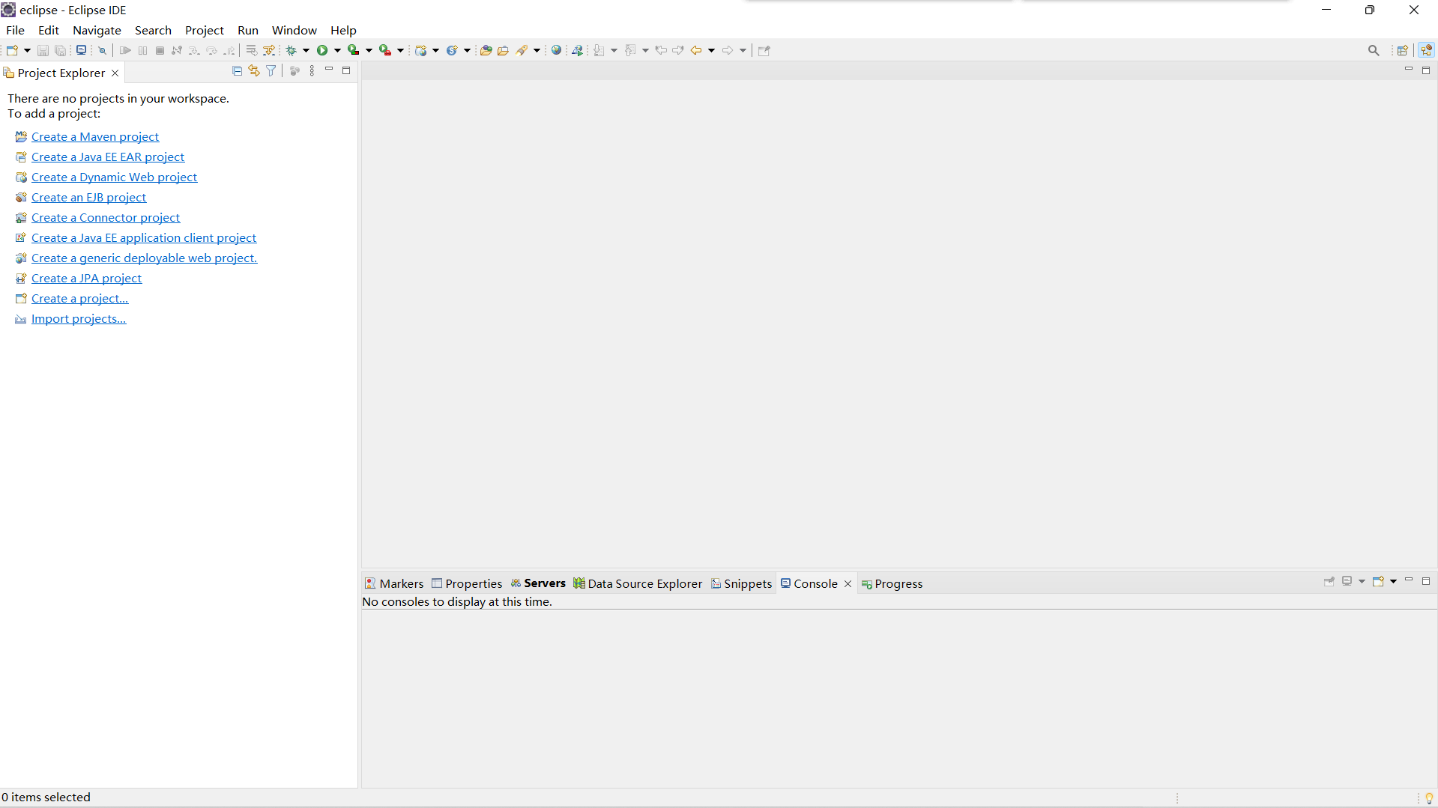1438x808 pixels.
Task: Click the Back navigation arrow icon
Action: coord(696,50)
